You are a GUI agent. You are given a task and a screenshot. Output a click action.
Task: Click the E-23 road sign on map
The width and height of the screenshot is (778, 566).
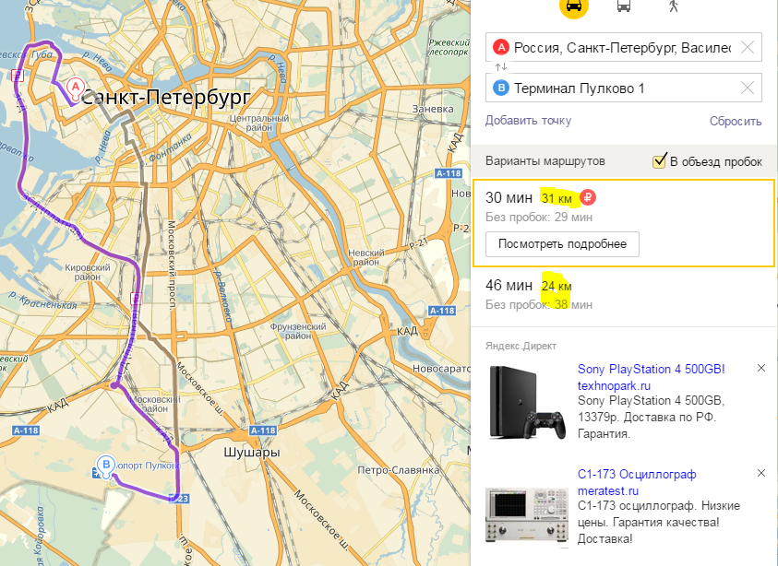(x=179, y=498)
